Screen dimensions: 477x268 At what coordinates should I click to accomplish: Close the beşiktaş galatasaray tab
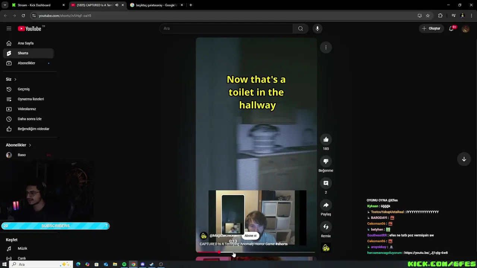182,5
